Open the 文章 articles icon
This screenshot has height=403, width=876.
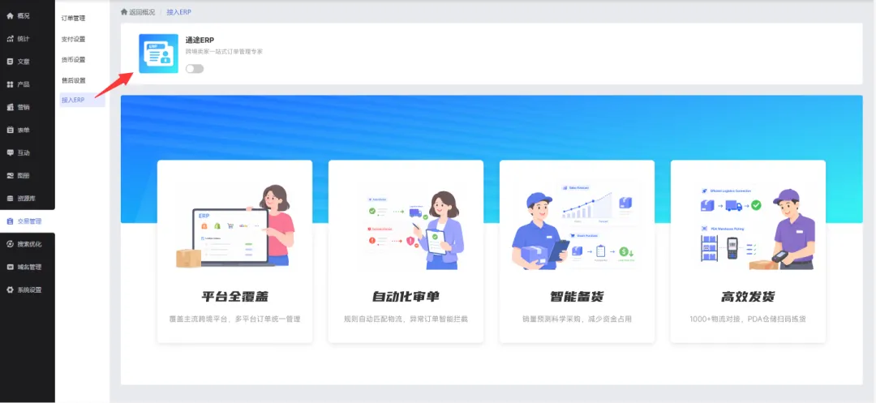coord(10,62)
